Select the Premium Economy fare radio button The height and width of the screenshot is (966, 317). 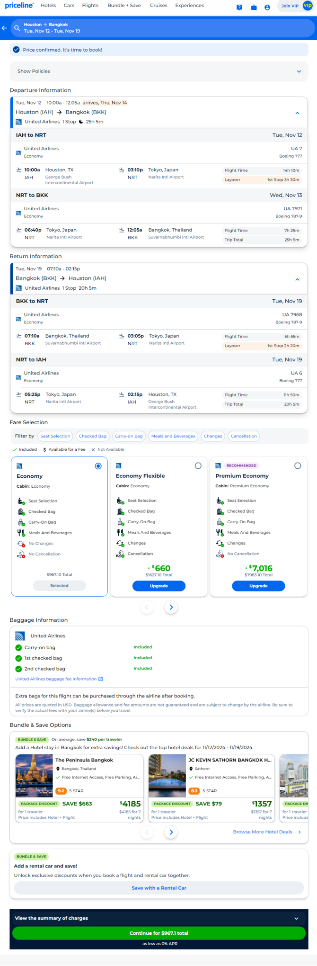(x=298, y=466)
